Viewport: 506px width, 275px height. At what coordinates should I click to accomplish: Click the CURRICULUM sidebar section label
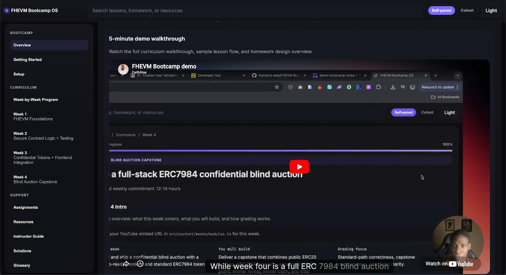point(23,87)
